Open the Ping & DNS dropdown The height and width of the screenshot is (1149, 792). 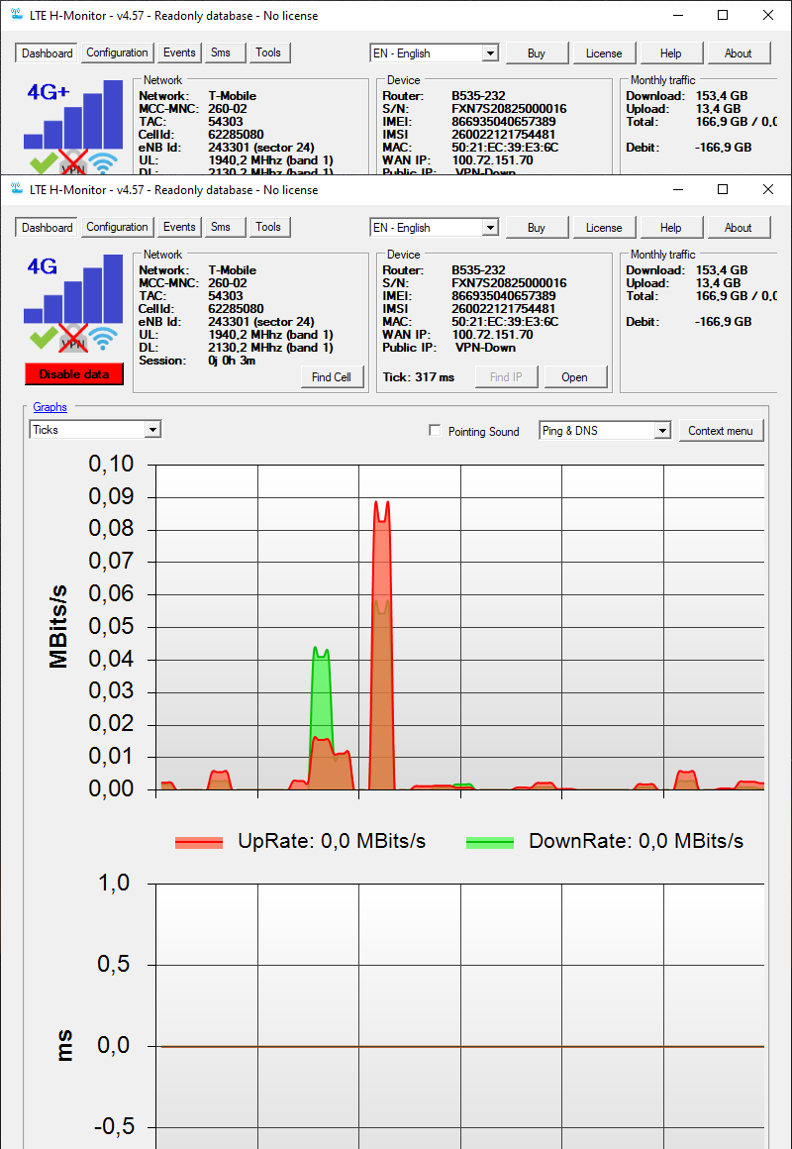pyautogui.click(x=605, y=430)
